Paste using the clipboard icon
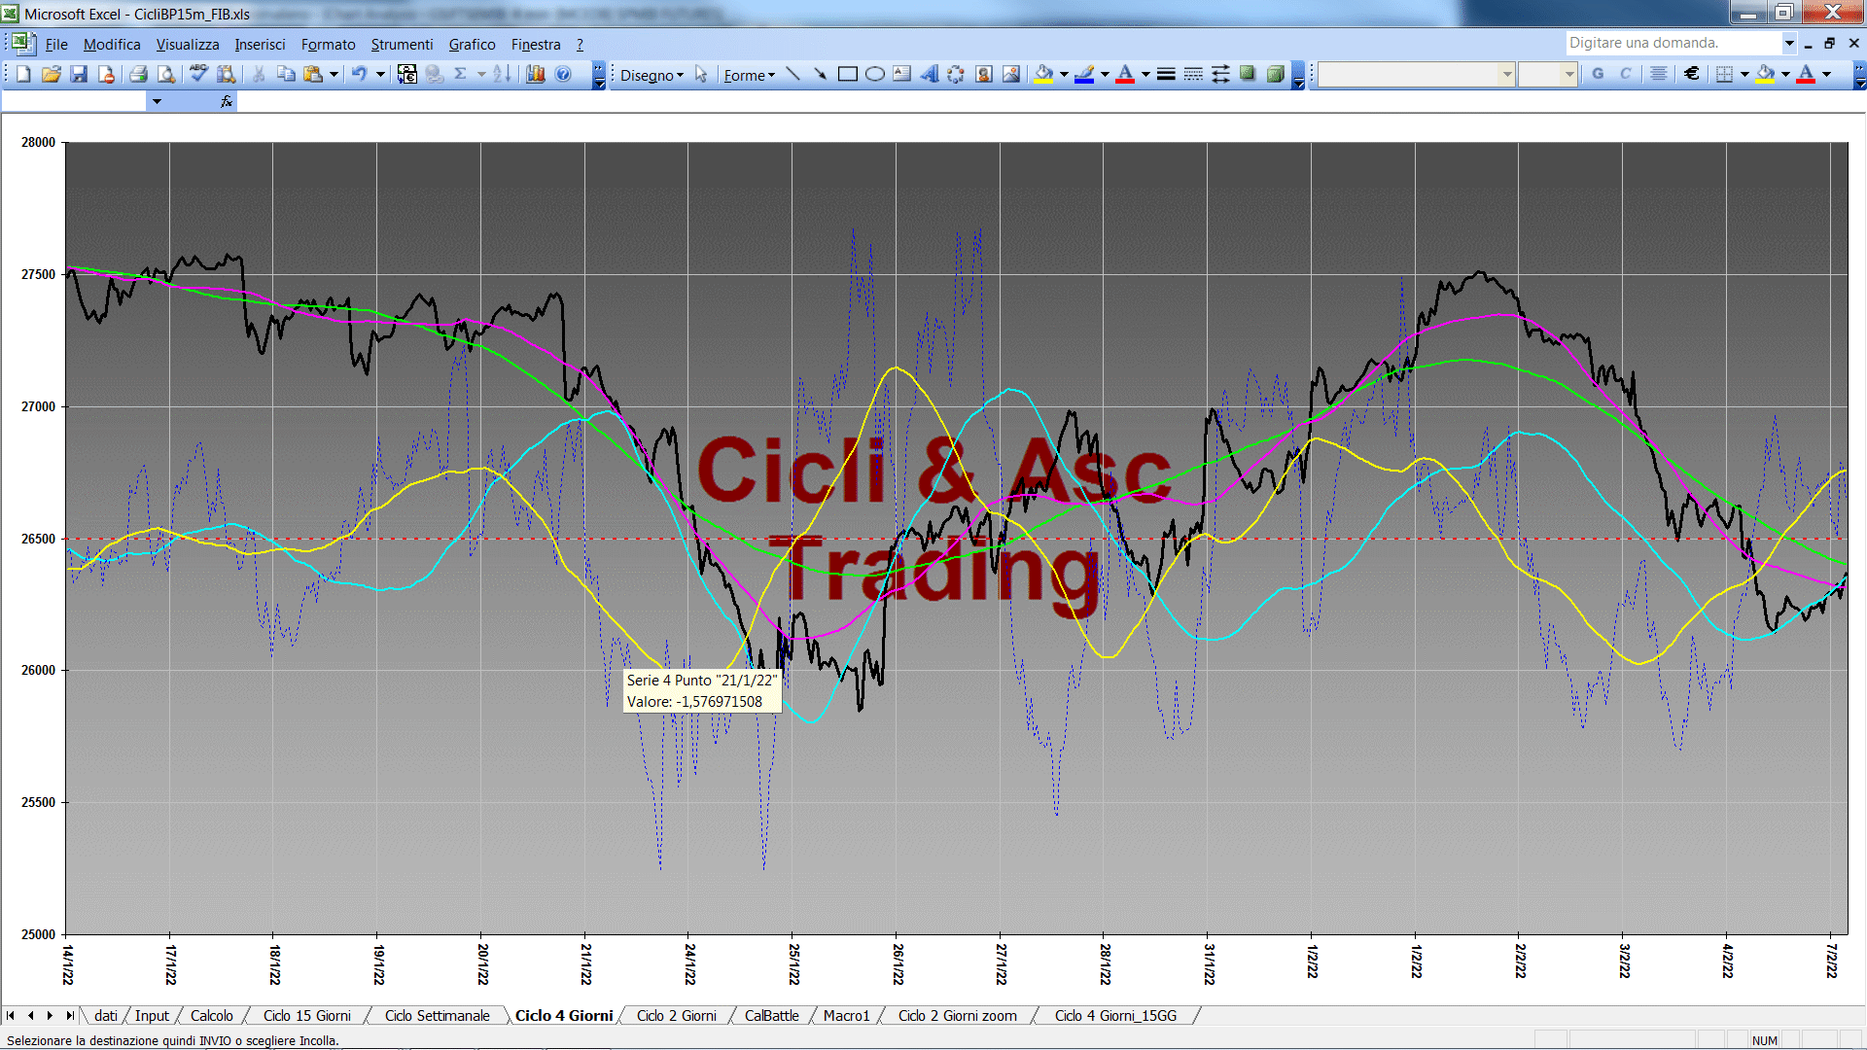 click(313, 74)
